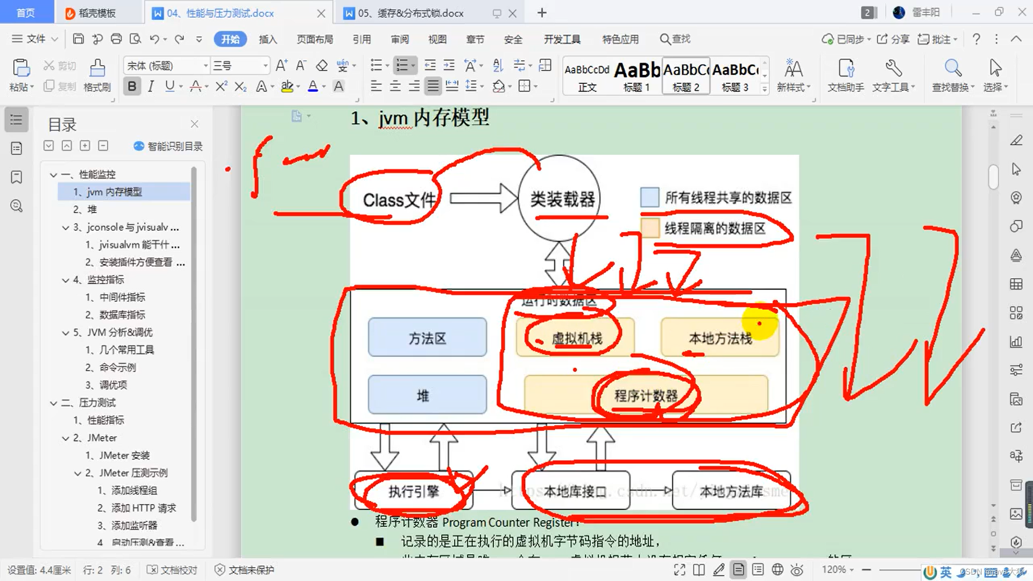Open the zoom percentage 120% dropdown

[x=838, y=569]
